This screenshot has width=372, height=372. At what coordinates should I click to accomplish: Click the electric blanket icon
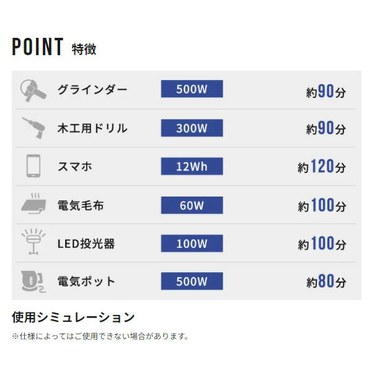click(31, 205)
